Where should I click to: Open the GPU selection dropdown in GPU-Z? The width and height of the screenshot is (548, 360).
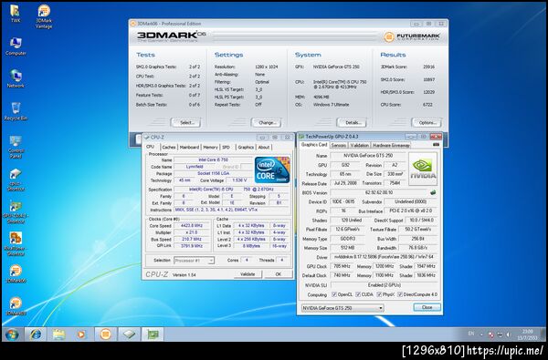pyautogui.click(x=342, y=308)
